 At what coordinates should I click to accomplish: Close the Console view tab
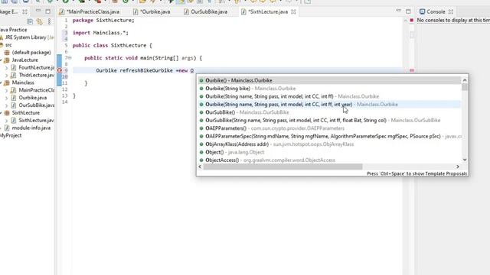pos(451,12)
